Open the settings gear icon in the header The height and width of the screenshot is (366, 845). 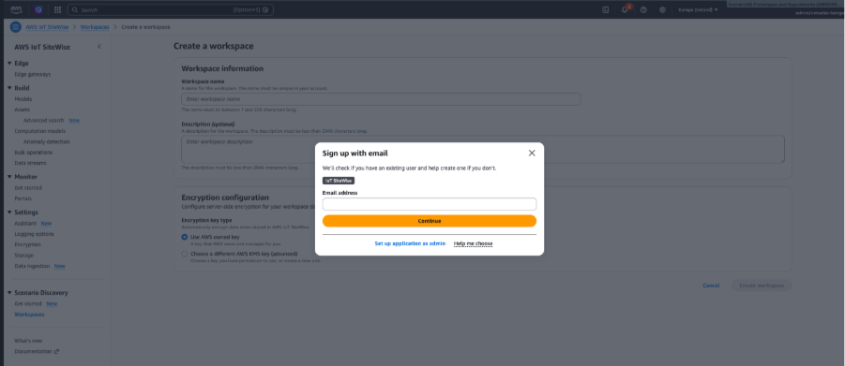[662, 9]
